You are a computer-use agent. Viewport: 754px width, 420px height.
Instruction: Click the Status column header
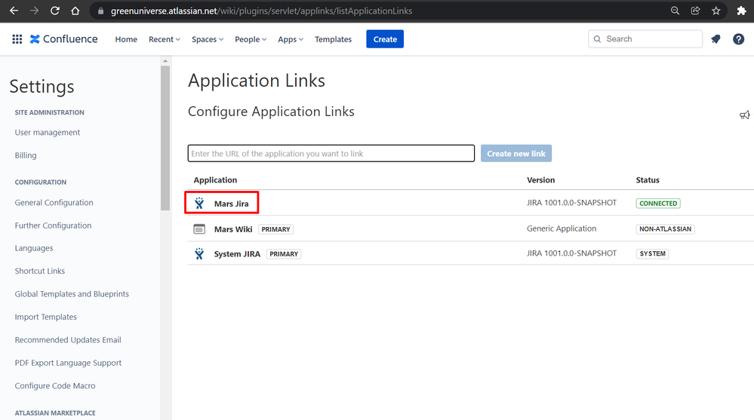[x=648, y=179]
